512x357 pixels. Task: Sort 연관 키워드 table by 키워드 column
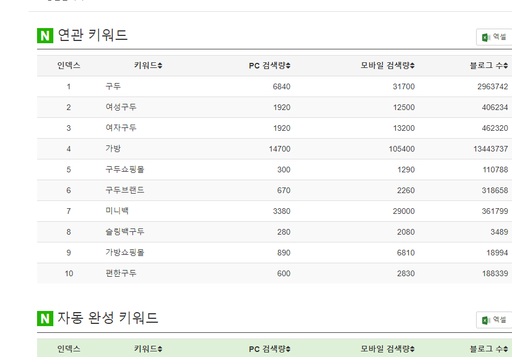click(x=148, y=65)
